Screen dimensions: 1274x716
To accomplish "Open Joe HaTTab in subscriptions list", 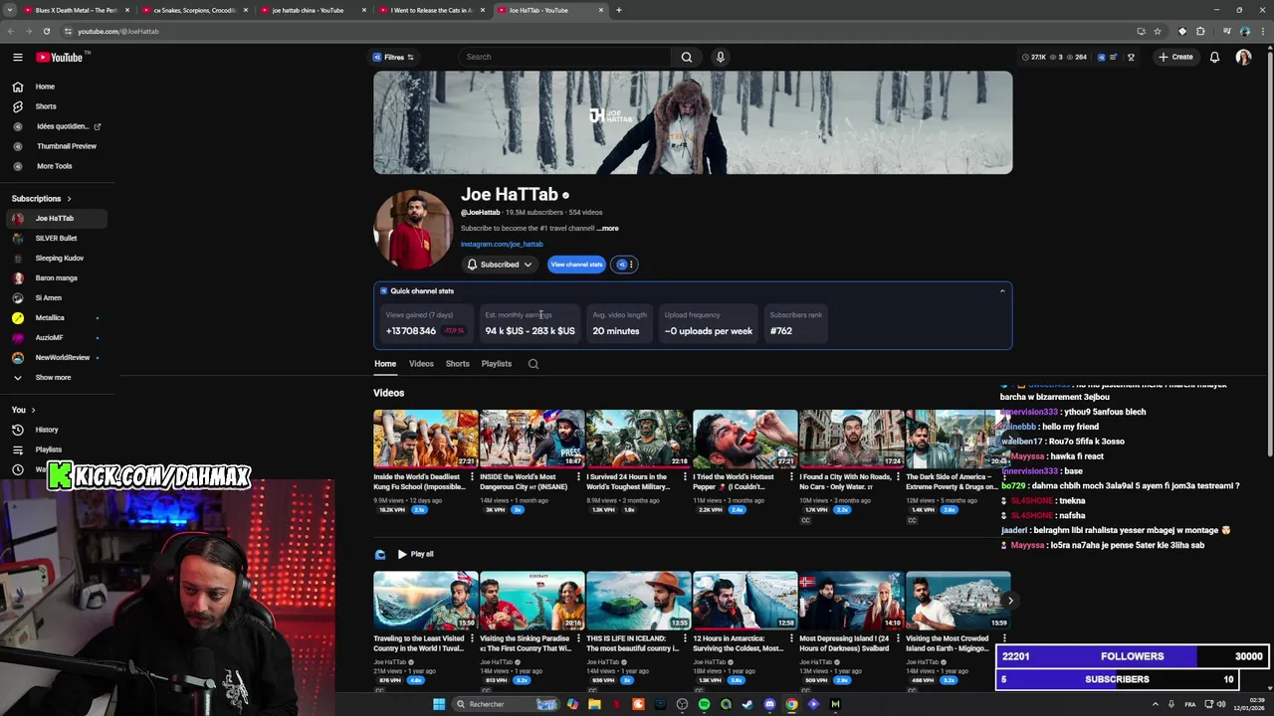I will pyautogui.click(x=55, y=219).
